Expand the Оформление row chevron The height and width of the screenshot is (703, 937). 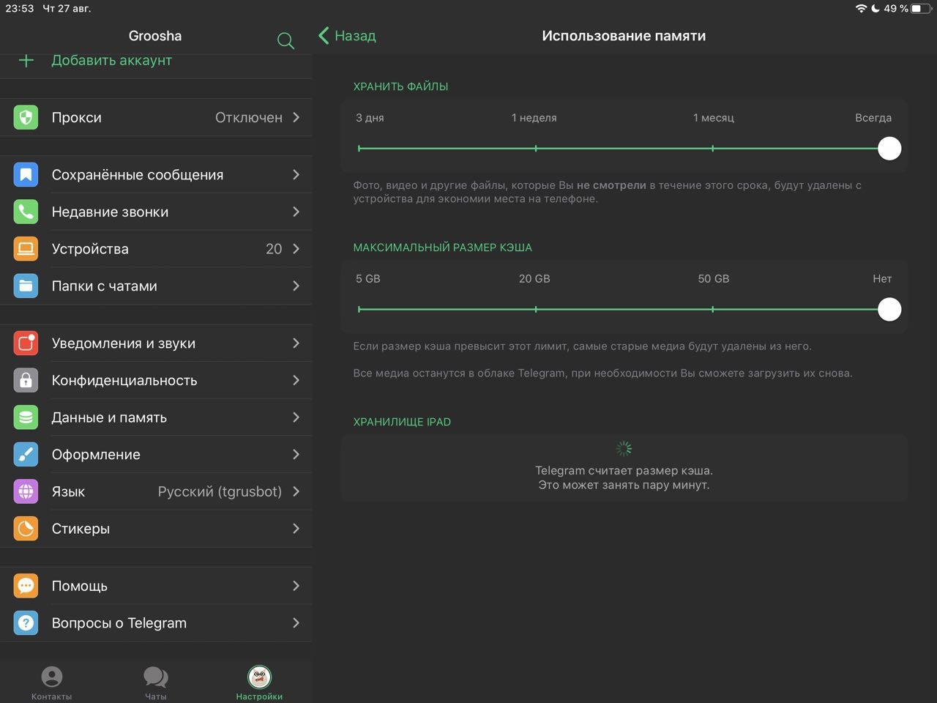click(x=296, y=454)
